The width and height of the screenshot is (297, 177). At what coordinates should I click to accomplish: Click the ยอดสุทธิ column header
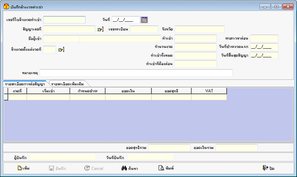171,91
